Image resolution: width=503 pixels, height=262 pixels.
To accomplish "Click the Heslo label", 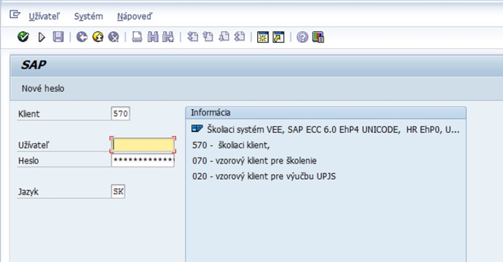I will (28, 161).
